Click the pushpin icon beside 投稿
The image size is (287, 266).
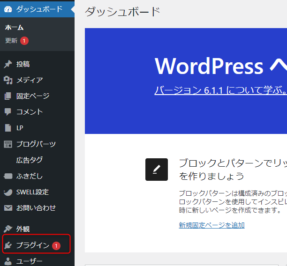[x=8, y=64]
